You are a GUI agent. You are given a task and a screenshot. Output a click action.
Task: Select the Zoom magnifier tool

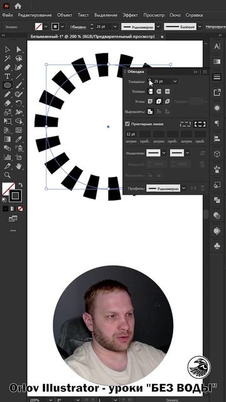click(x=8, y=175)
